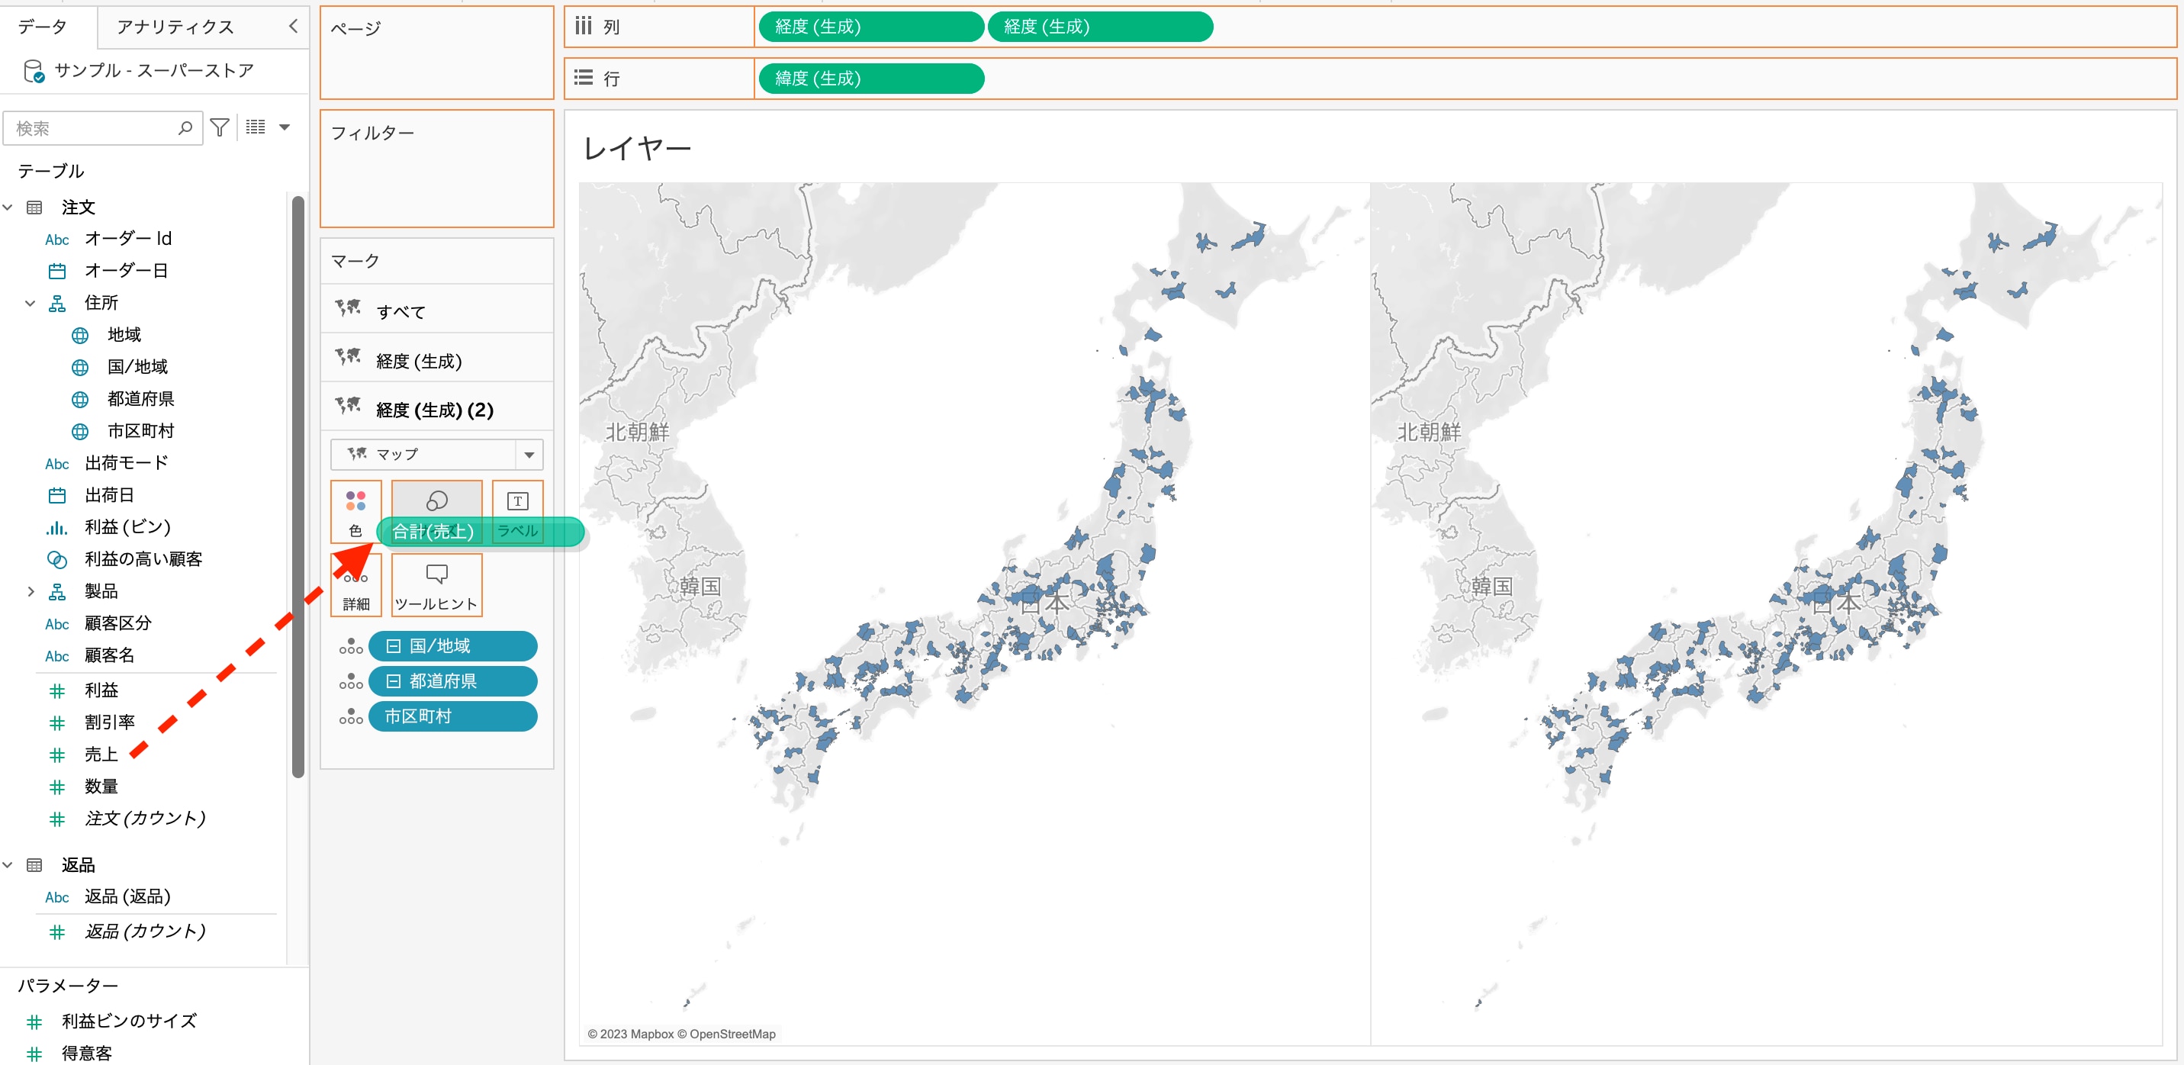The width and height of the screenshot is (2184, 1065).
Task: Collapse the side pane with the chevron
Action: tap(294, 26)
